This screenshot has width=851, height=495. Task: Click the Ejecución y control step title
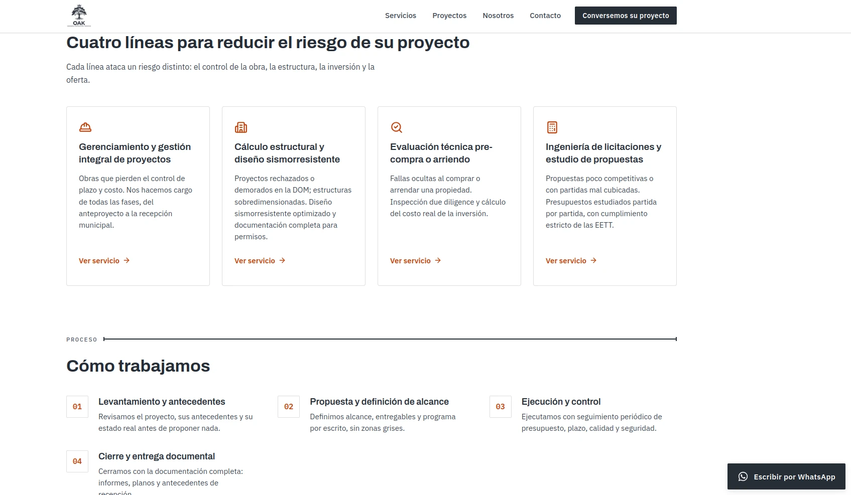click(x=561, y=402)
